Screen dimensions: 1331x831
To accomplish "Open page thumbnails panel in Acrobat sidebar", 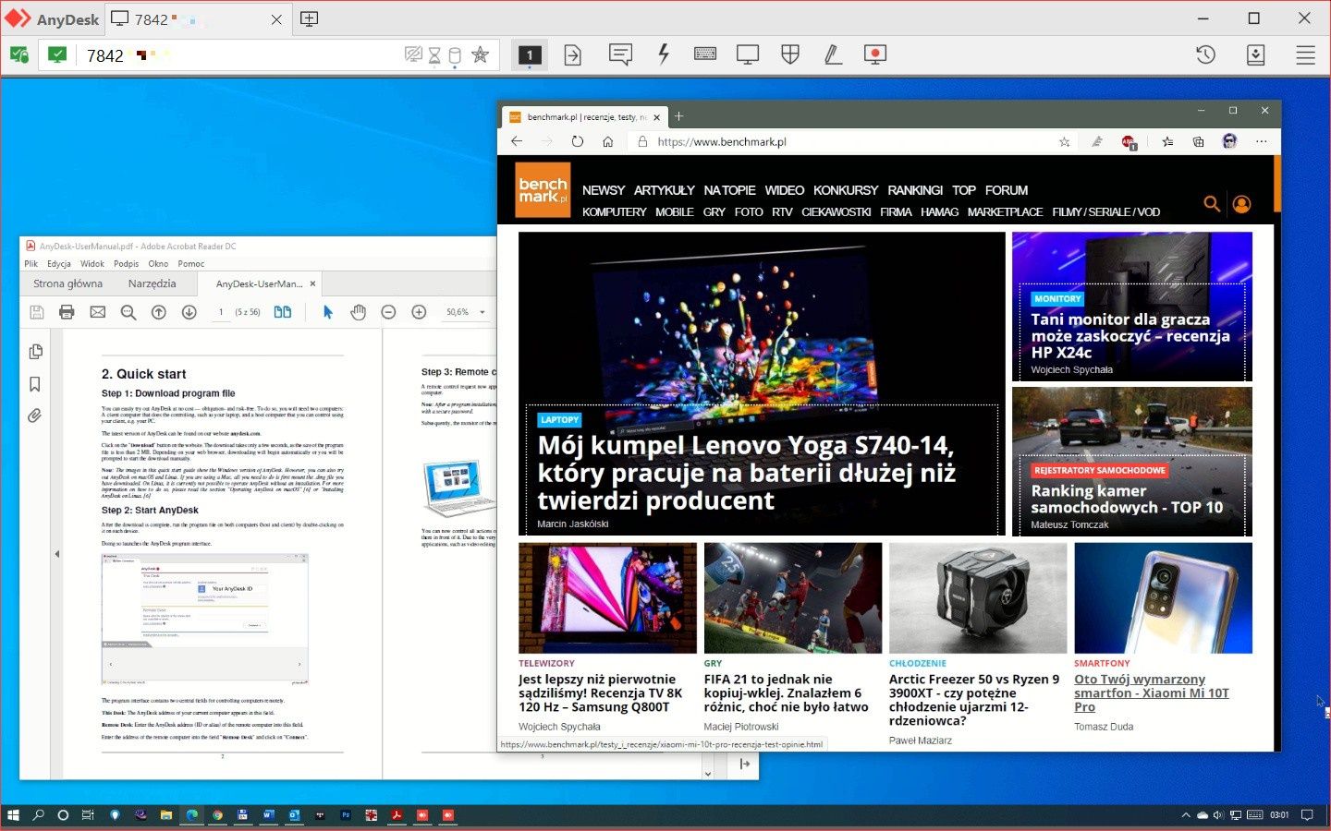I will (35, 352).
